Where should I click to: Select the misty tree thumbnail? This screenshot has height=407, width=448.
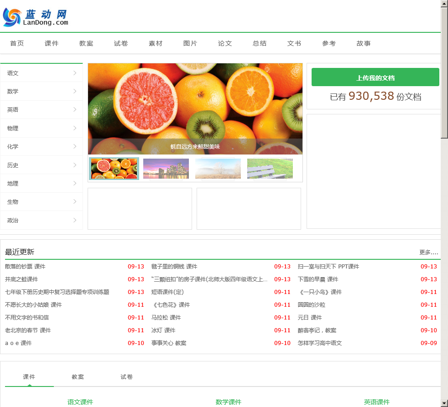(218, 168)
